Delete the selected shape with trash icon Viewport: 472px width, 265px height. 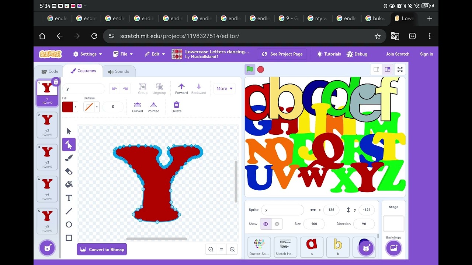point(177,107)
